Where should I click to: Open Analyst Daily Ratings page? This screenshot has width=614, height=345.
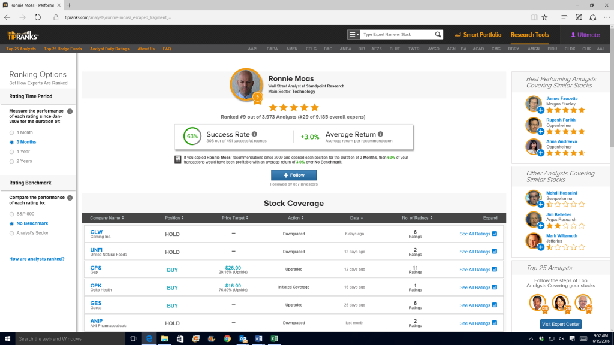[110, 49]
